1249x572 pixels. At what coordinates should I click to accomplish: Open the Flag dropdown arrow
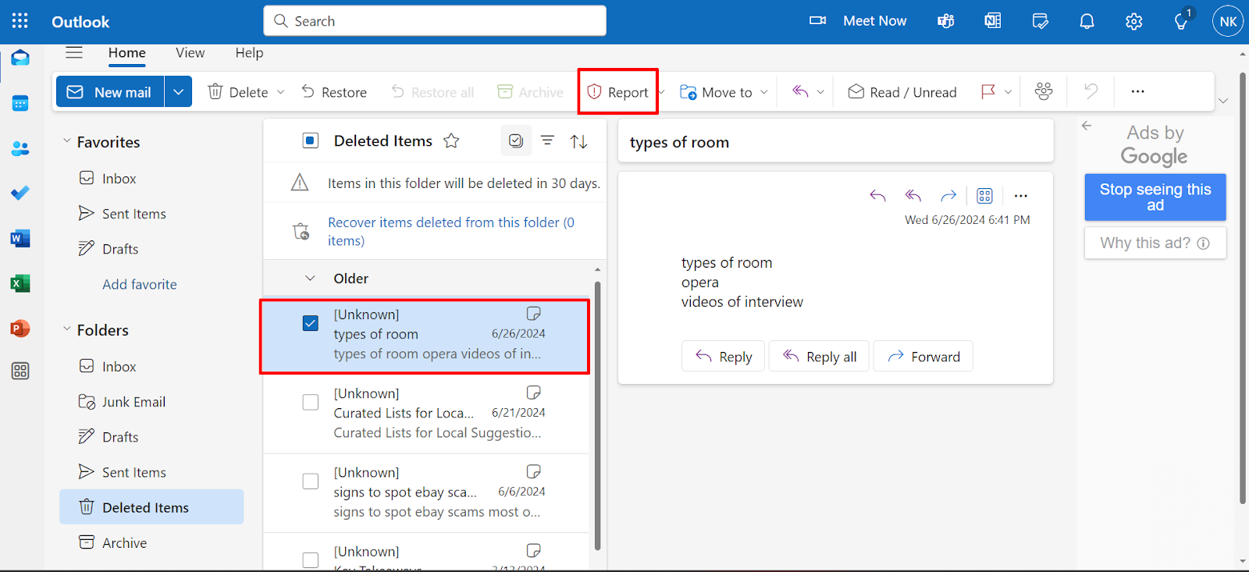(x=1008, y=92)
